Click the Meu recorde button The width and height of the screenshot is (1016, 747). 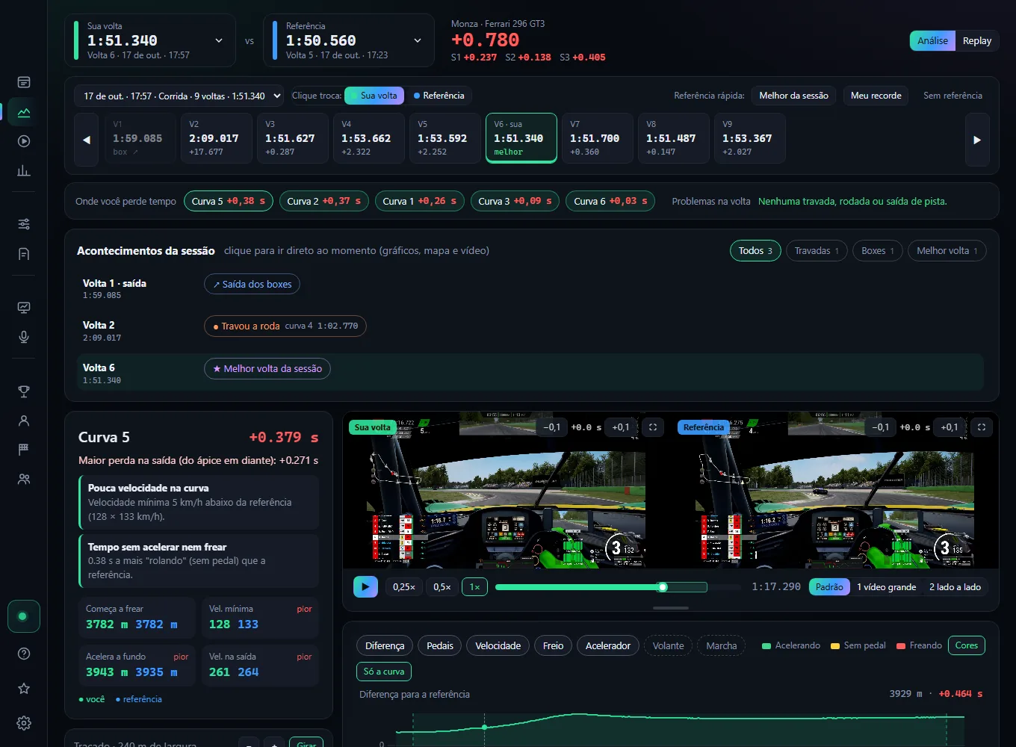[x=876, y=96]
